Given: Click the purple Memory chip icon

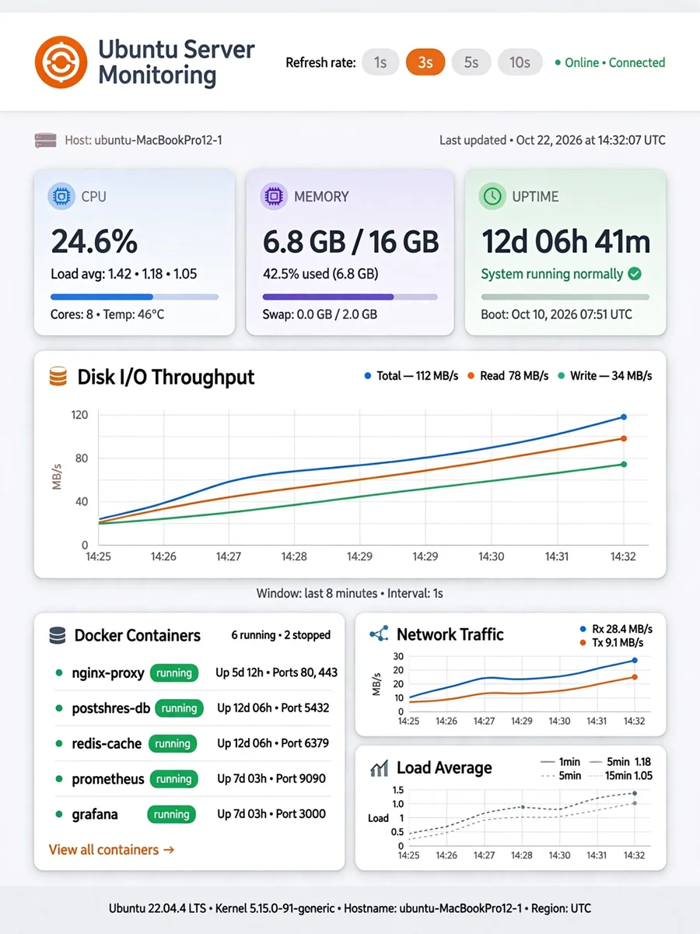Looking at the screenshot, I should click(x=274, y=197).
